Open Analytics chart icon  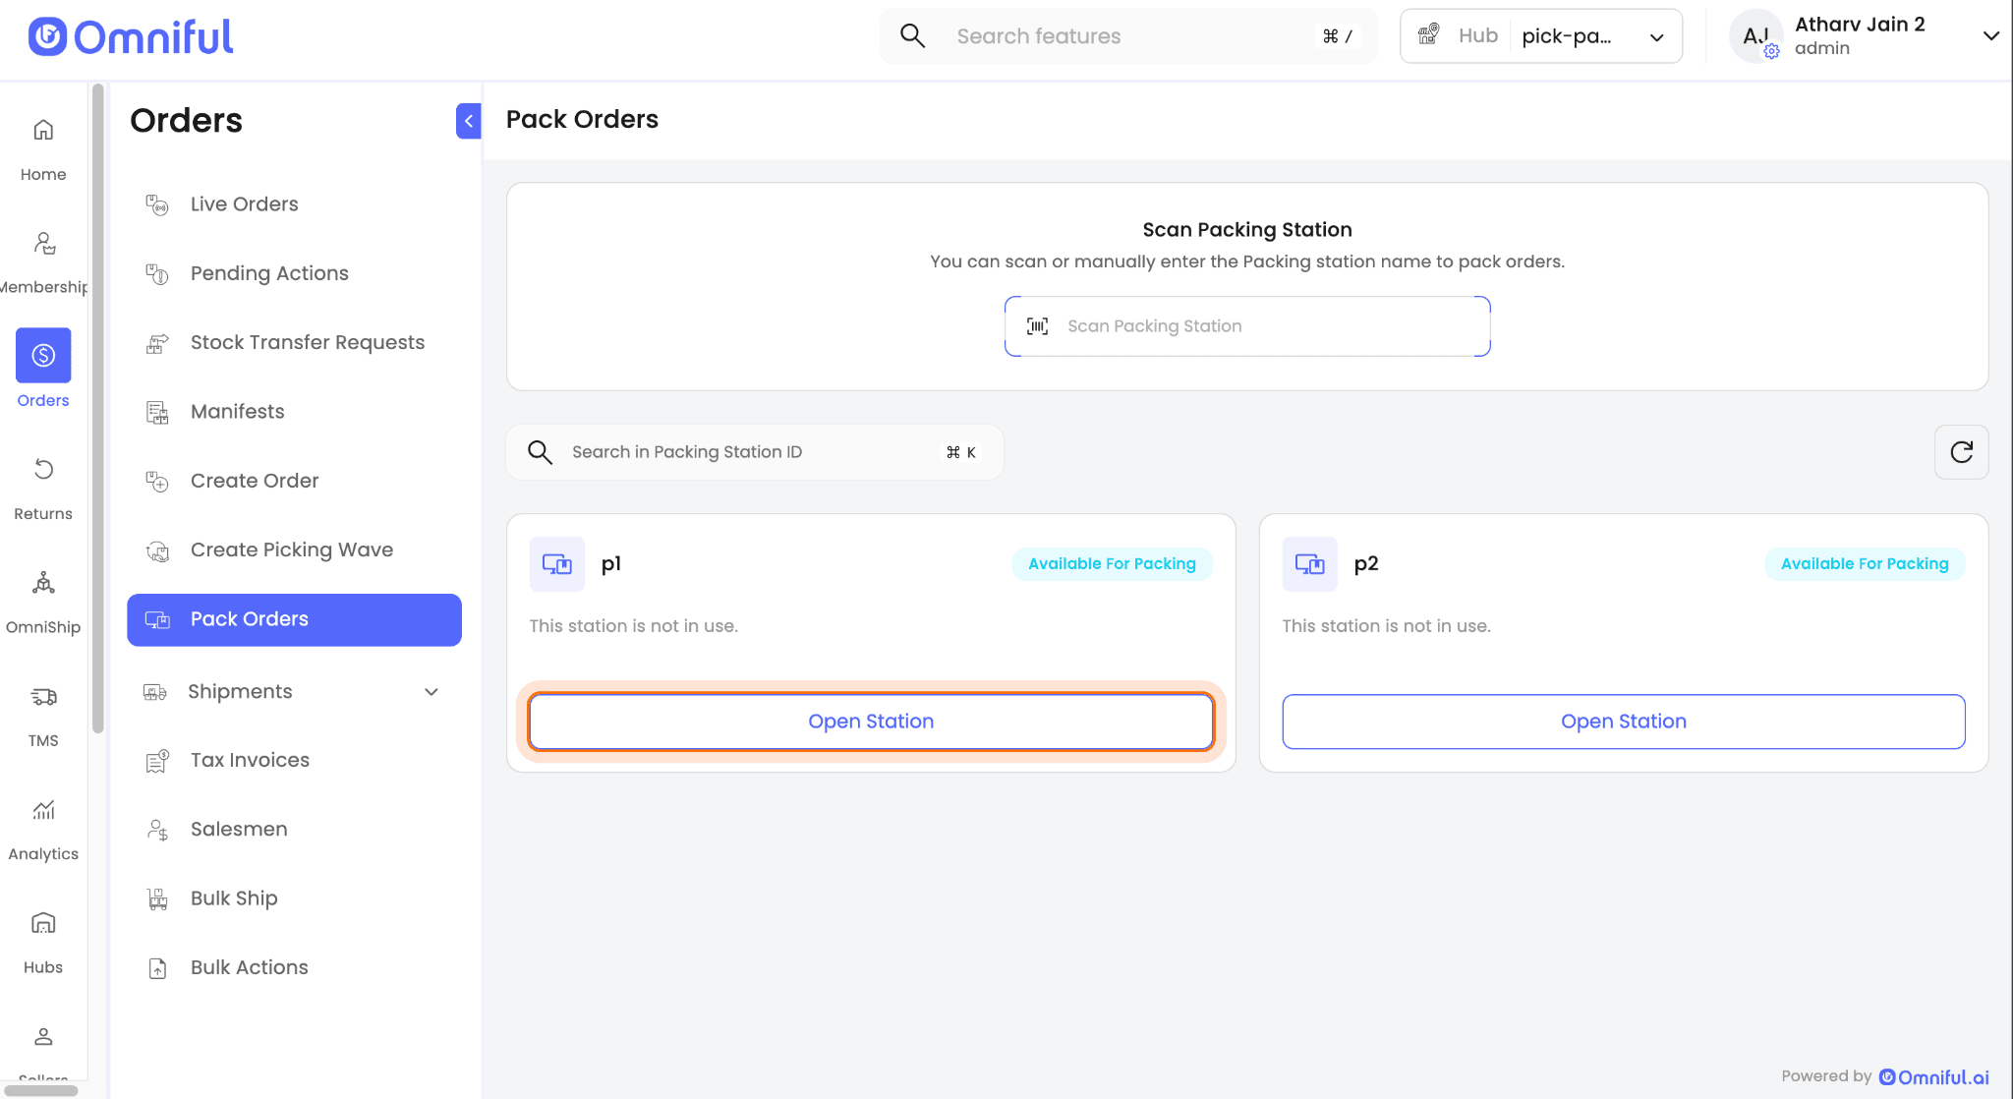[43, 810]
